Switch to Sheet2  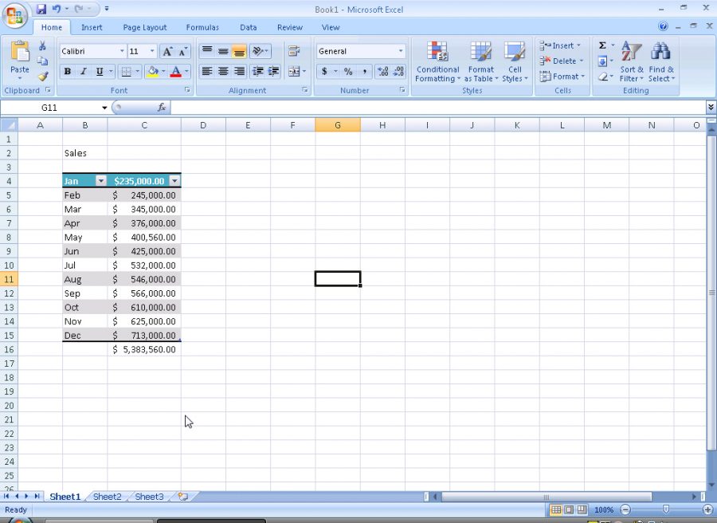(107, 496)
